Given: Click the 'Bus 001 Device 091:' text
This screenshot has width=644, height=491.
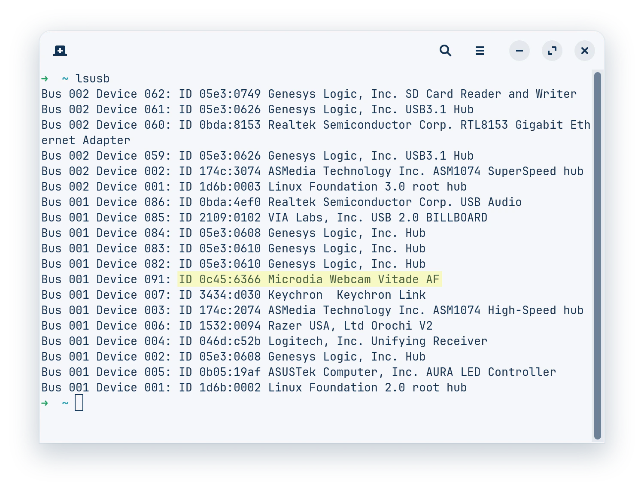Looking at the screenshot, I should click(x=106, y=279).
